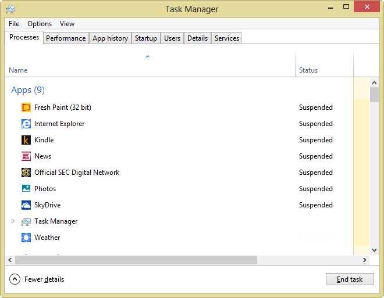
Task: Select the News row text
Action: (43, 156)
